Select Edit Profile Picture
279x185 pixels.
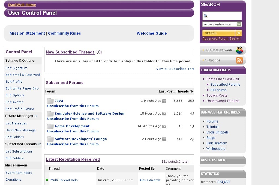[20, 109]
